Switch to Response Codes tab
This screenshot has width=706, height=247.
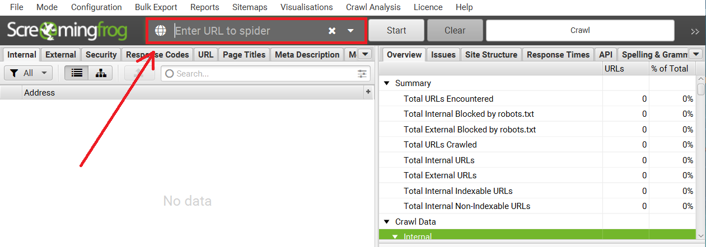coord(157,55)
